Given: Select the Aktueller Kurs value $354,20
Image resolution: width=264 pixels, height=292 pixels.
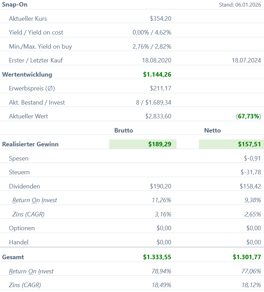Looking at the screenshot, I should [x=160, y=19].
